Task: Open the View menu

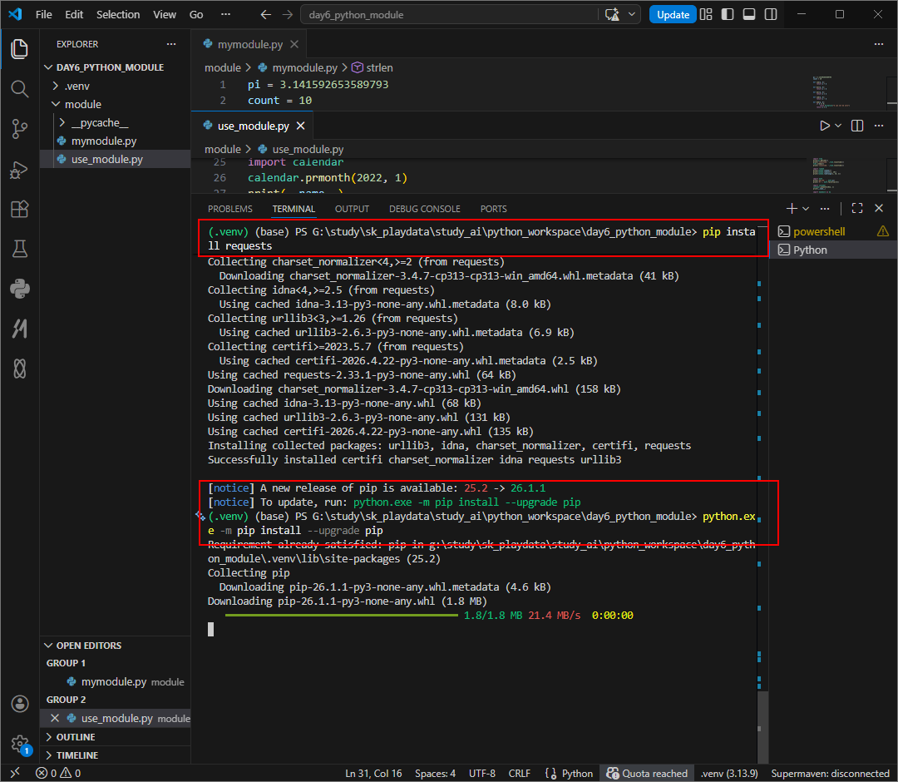Action: tap(165, 15)
